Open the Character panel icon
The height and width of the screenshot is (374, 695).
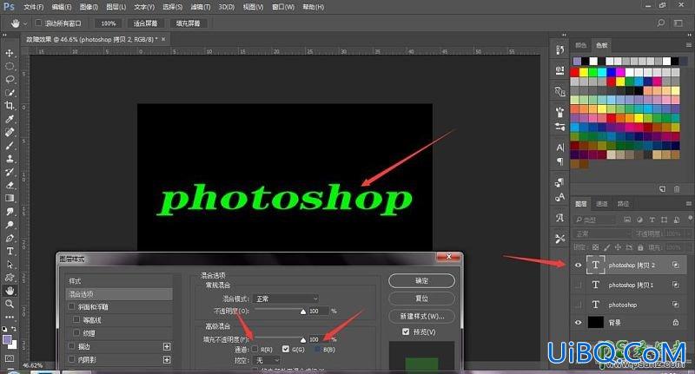[559, 148]
